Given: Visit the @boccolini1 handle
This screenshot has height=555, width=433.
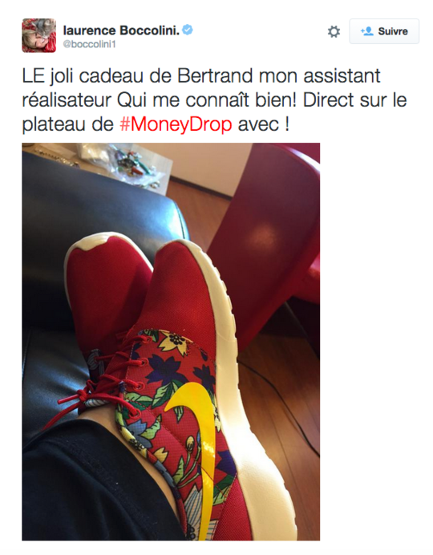Looking at the screenshot, I should point(90,44).
